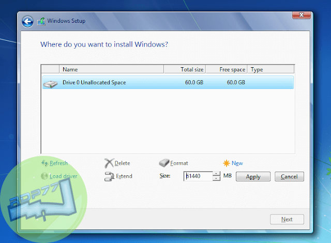Click into the Size field showing 61440
Screen dimensions: 331x243
pos(198,176)
